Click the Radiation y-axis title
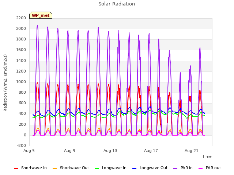Image resolution: width=234 pixels, height=175 pixels. pyautogui.click(x=5, y=83)
